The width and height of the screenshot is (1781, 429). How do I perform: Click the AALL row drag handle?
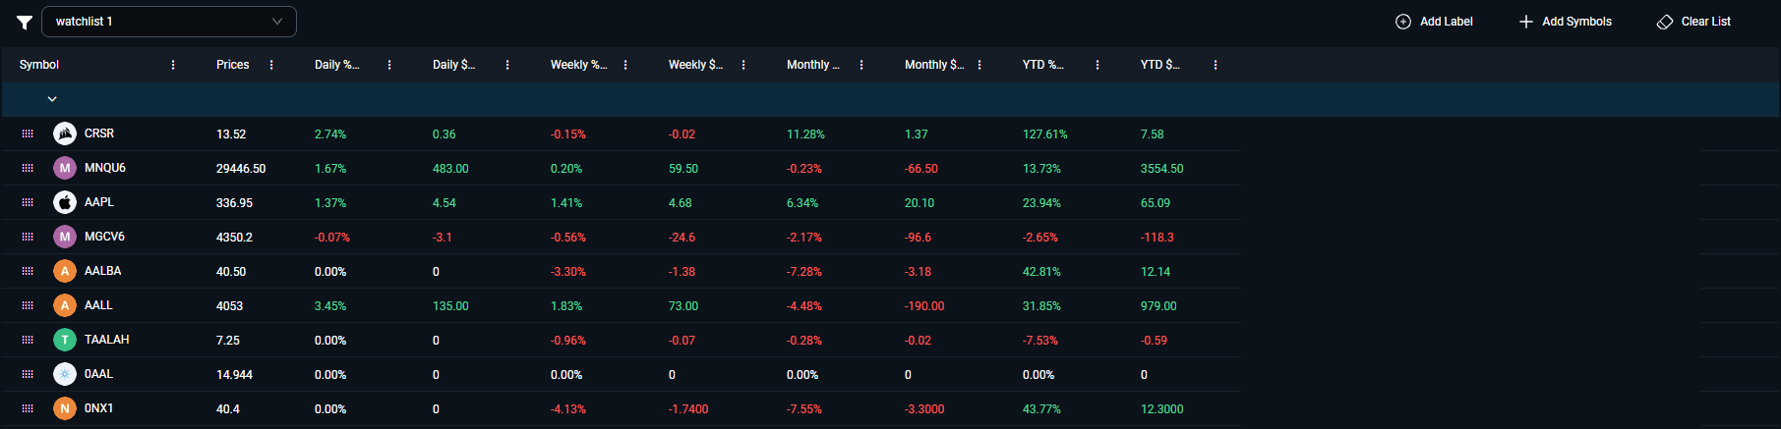tap(28, 305)
